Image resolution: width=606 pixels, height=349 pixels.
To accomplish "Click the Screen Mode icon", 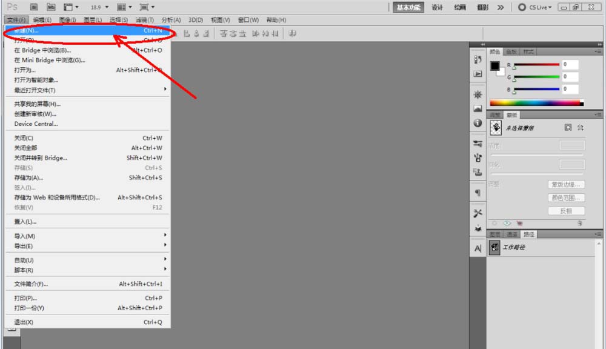I will (144, 7).
